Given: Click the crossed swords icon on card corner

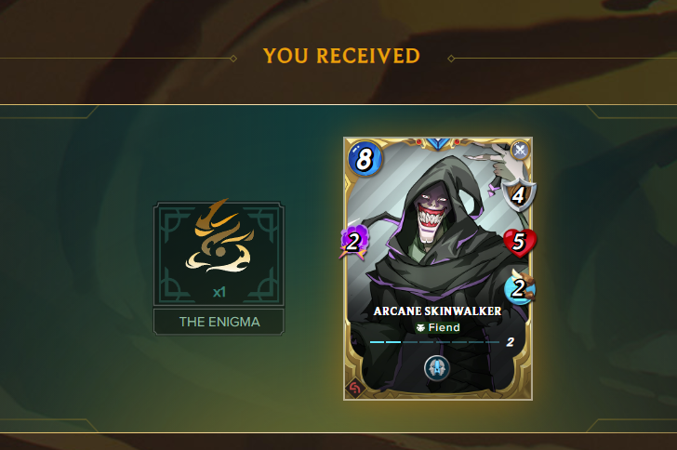Looking at the screenshot, I should pyautogui.click(x=520, y=151).
